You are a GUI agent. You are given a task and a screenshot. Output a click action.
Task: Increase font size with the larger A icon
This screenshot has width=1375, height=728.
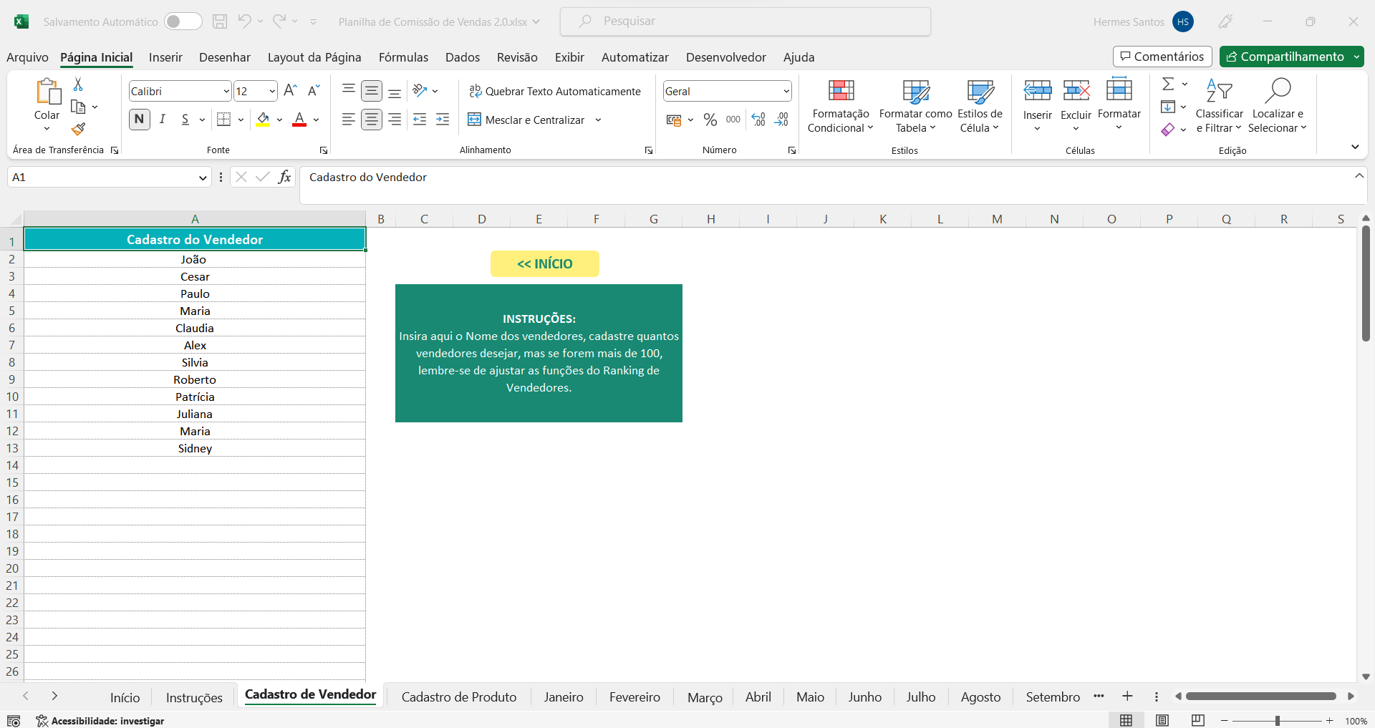290,90
